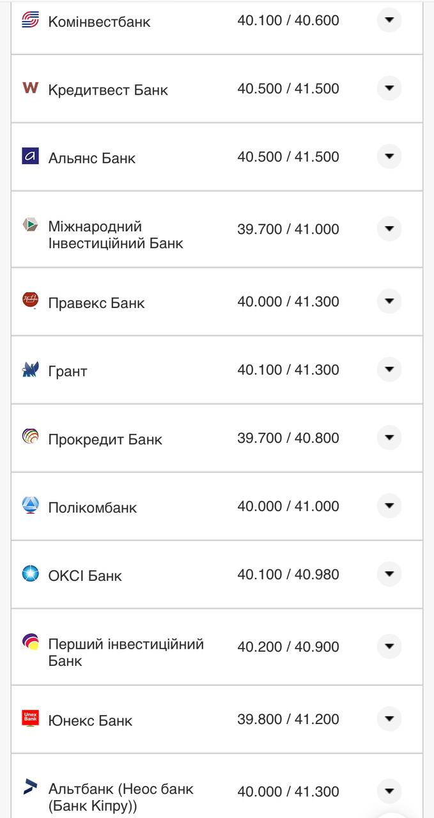Open the ОКСІ Банк dropdown arrow
434x818 pixels.
pos(389,574)
